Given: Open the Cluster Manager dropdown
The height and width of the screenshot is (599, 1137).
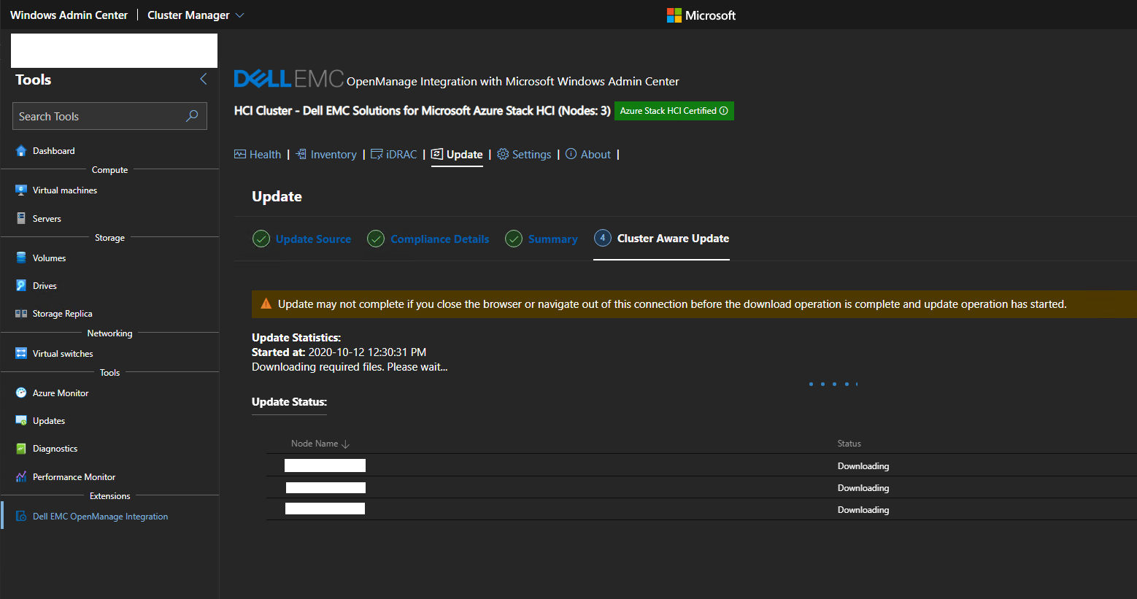Looking at the screenshot, I should [x=196, y=15].
